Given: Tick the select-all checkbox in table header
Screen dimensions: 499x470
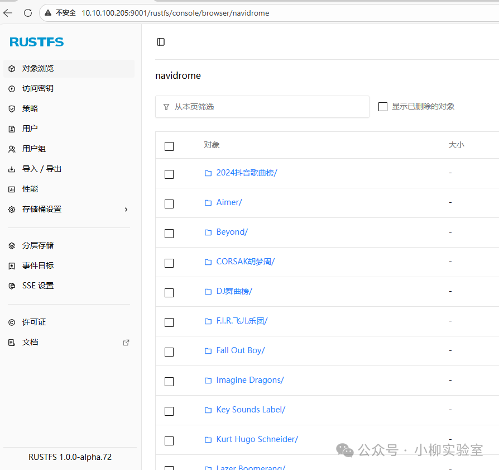Looking at the screenshot, I should (169, 146).
